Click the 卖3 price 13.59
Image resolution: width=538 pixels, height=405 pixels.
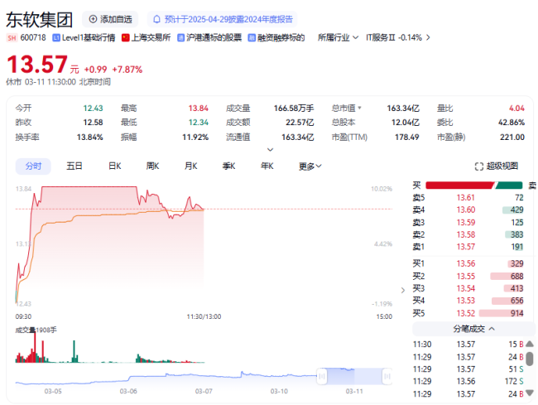click(x=466, y=223)
